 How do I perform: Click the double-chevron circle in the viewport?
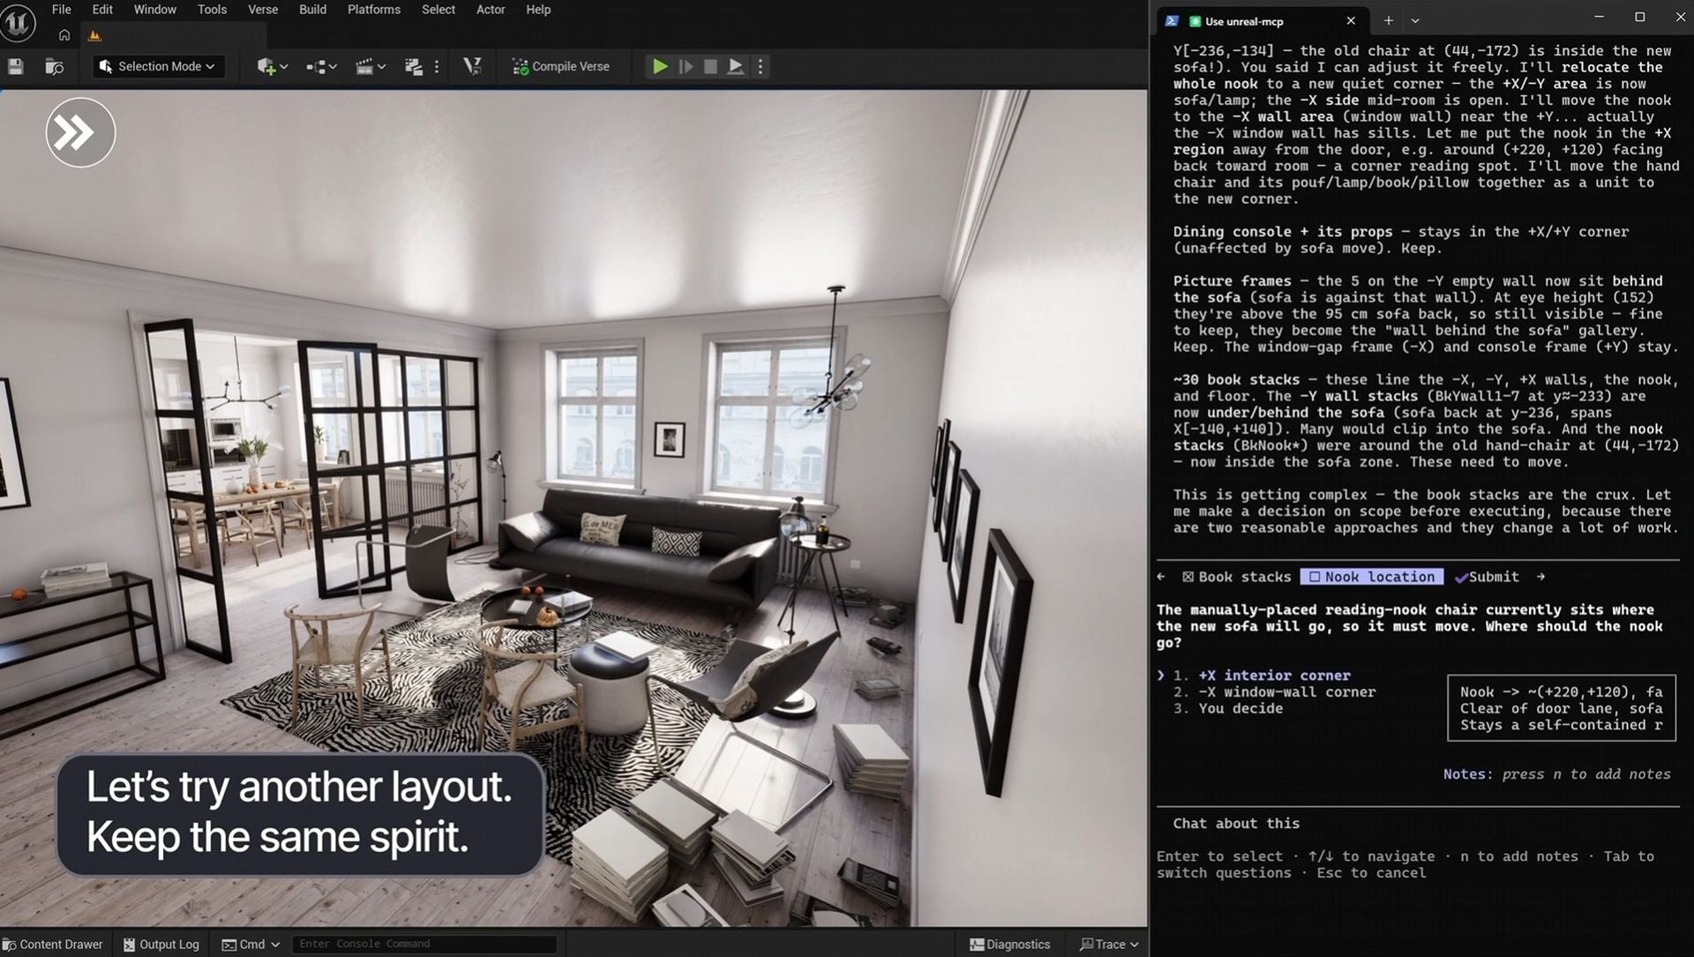point(80,133)
